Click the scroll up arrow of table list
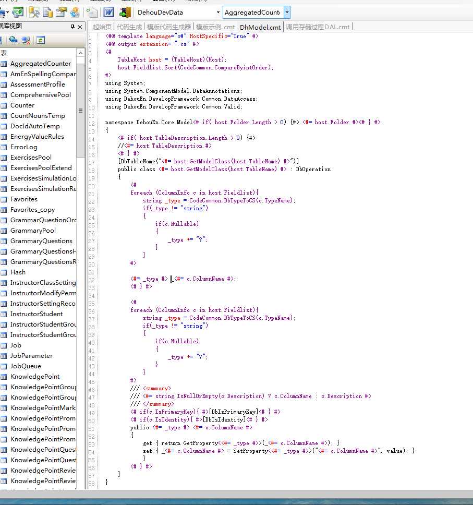473x505 pixels. click(x=80, y=53)
